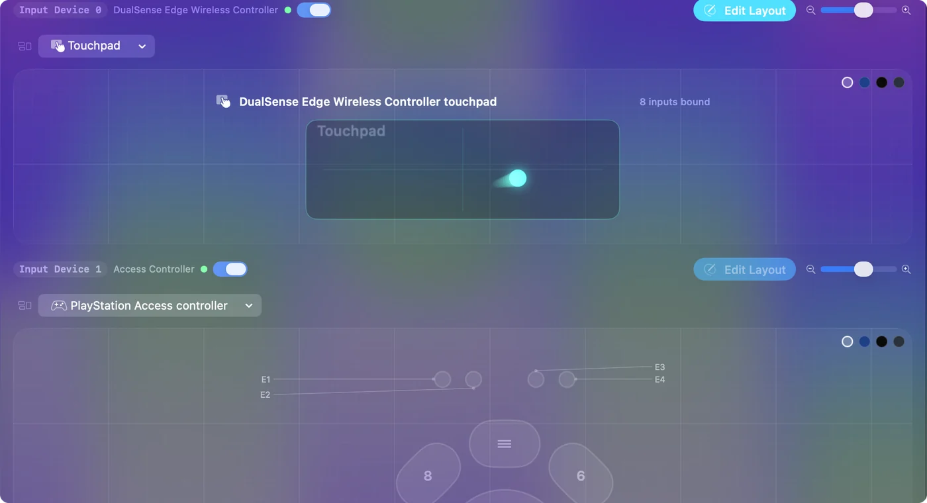
Task: Click the E2 port label
Action: tap(266, 394)
